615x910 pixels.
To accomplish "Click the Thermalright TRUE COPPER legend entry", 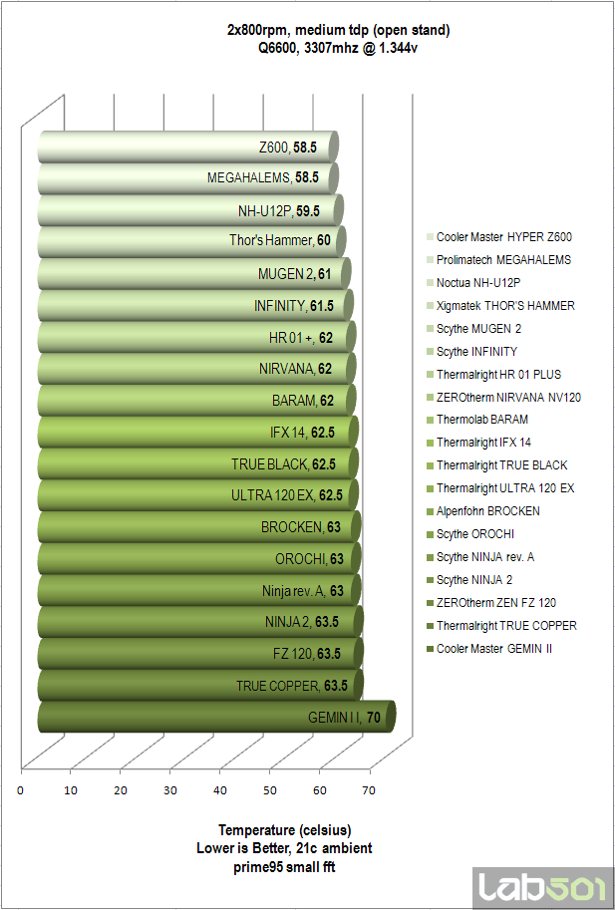I will click(501, 626).
